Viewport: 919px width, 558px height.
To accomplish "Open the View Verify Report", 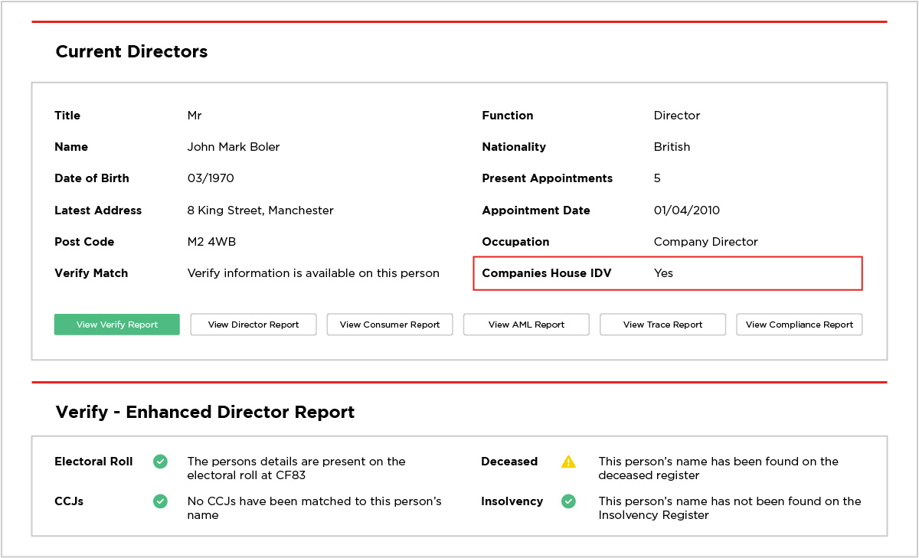I will [116, 325].
